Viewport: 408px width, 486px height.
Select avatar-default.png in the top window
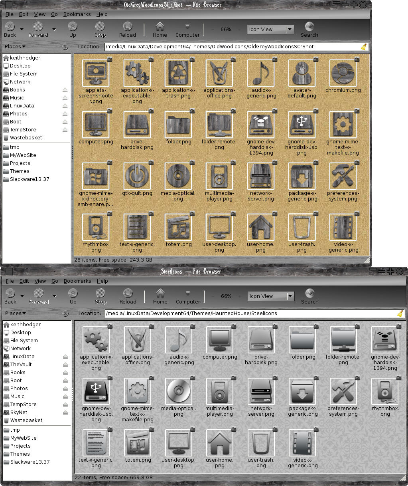pos(302,73)
